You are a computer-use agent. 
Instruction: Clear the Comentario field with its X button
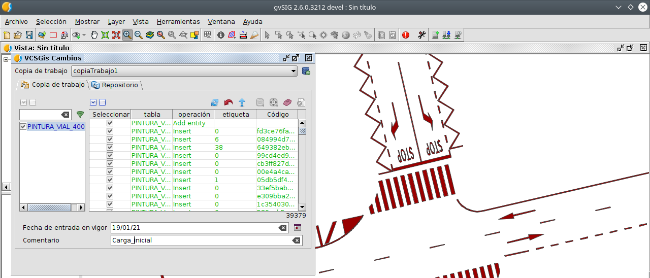(296, 240)
